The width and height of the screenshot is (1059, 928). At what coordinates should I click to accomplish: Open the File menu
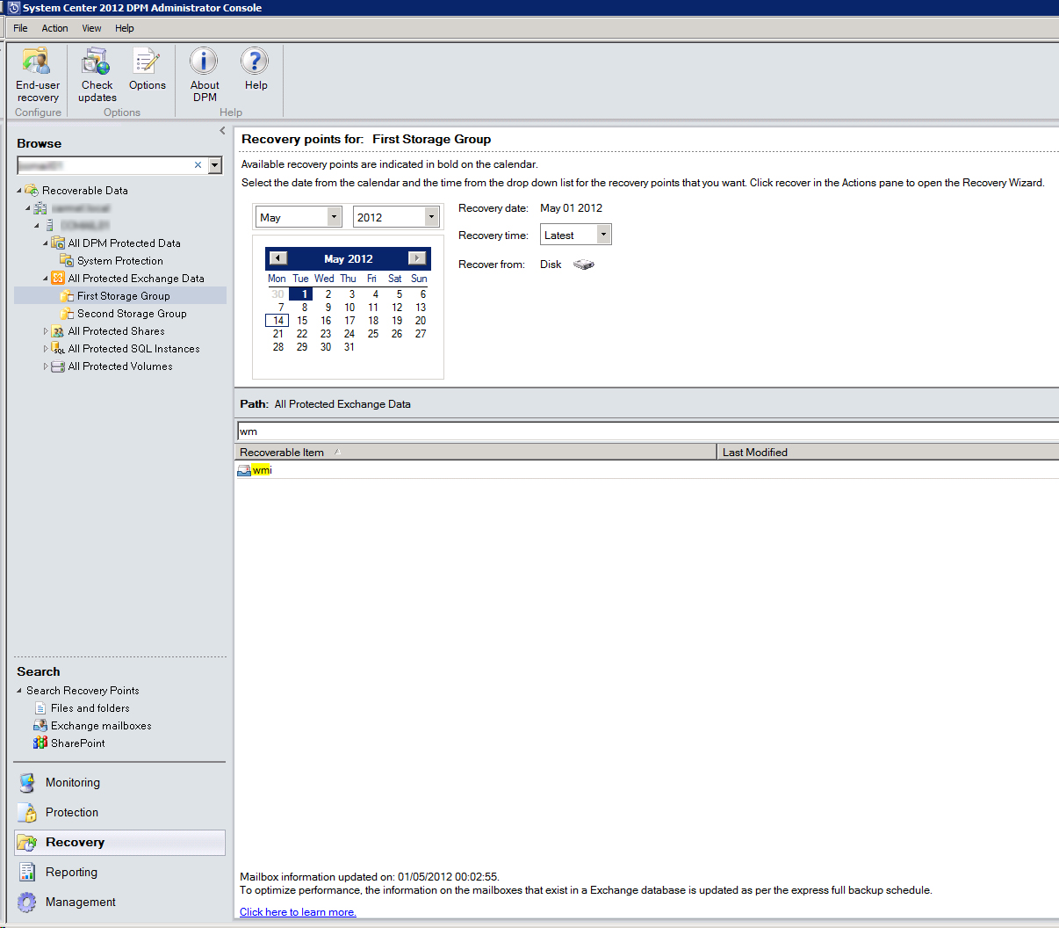[20, 28]
